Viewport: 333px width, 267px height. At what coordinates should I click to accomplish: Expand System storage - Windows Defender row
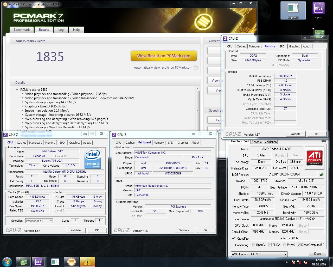coord(22,127)
